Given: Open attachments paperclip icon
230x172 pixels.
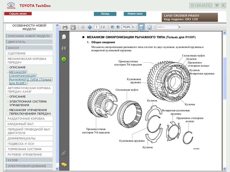Looking at the screenshot, I should tap(64, 153).
